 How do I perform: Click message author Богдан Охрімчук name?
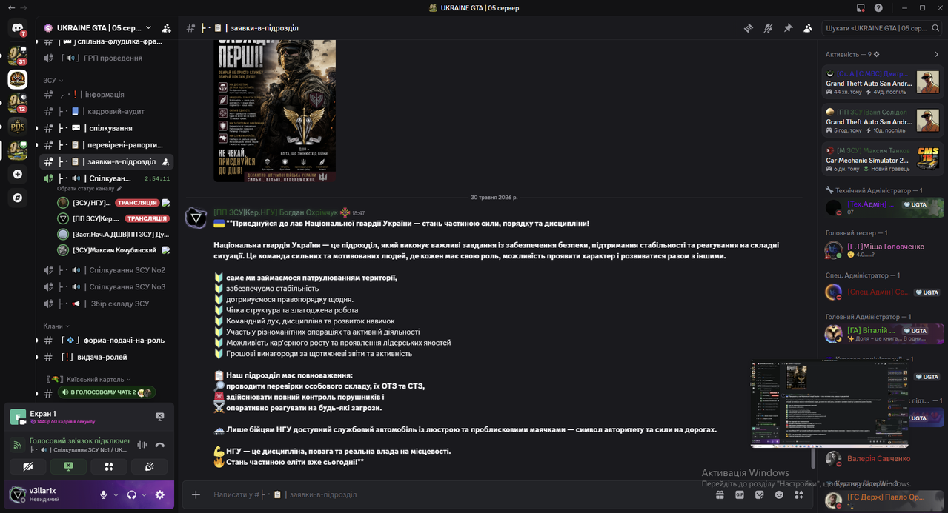click(276, 212)
